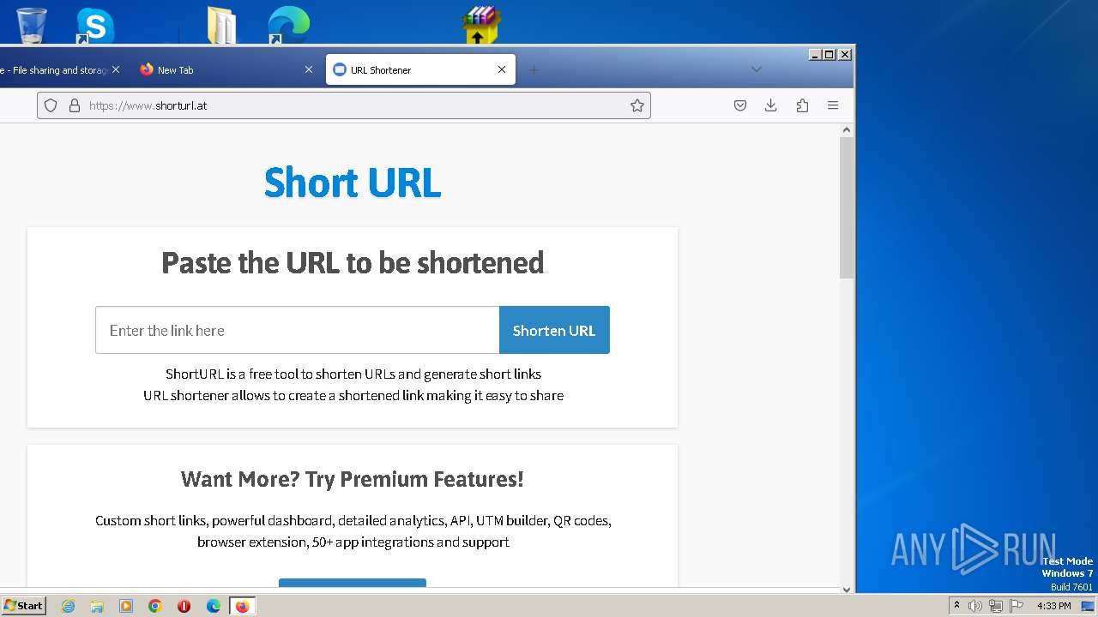This screenshot has width=1098, height=617.
Task: Launch Opera browser from taskbar
Action: tap(184, 606)
